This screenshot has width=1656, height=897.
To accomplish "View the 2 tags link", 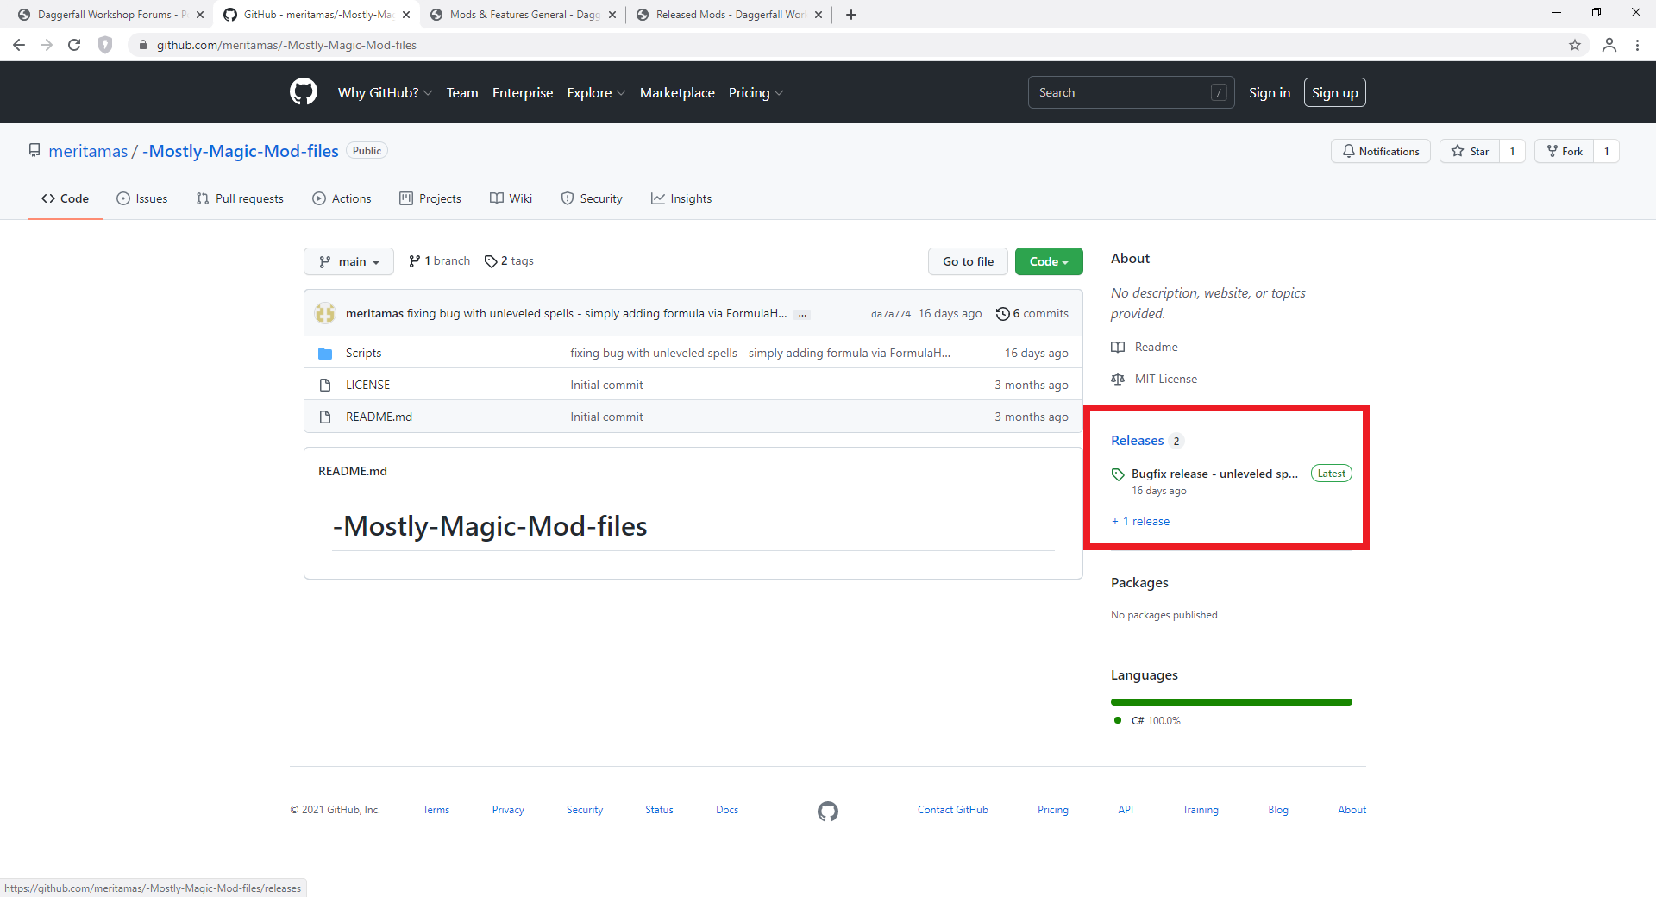I will coord(509,261).
